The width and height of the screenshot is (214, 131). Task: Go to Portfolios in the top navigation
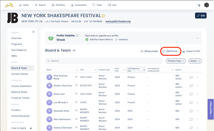click(58, 5)
